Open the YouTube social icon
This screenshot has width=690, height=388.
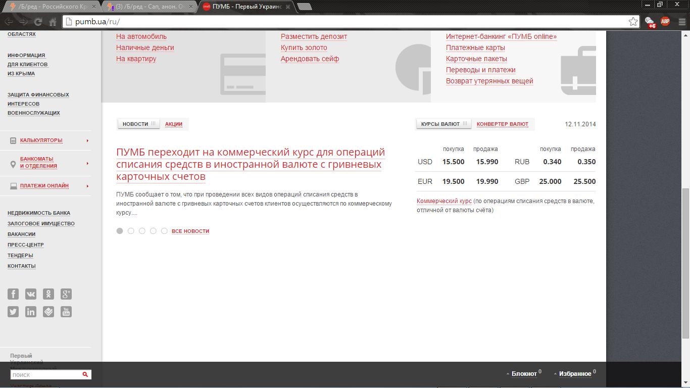[x=66, y=312]
